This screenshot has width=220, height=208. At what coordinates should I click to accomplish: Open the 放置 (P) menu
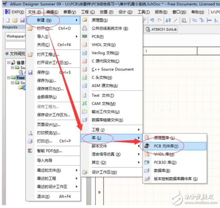point(106,12)
